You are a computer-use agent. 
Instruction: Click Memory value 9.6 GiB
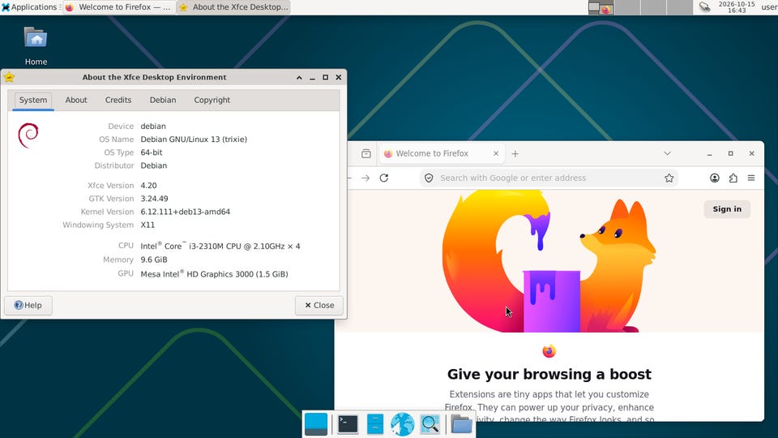click(x=154, y=260)
